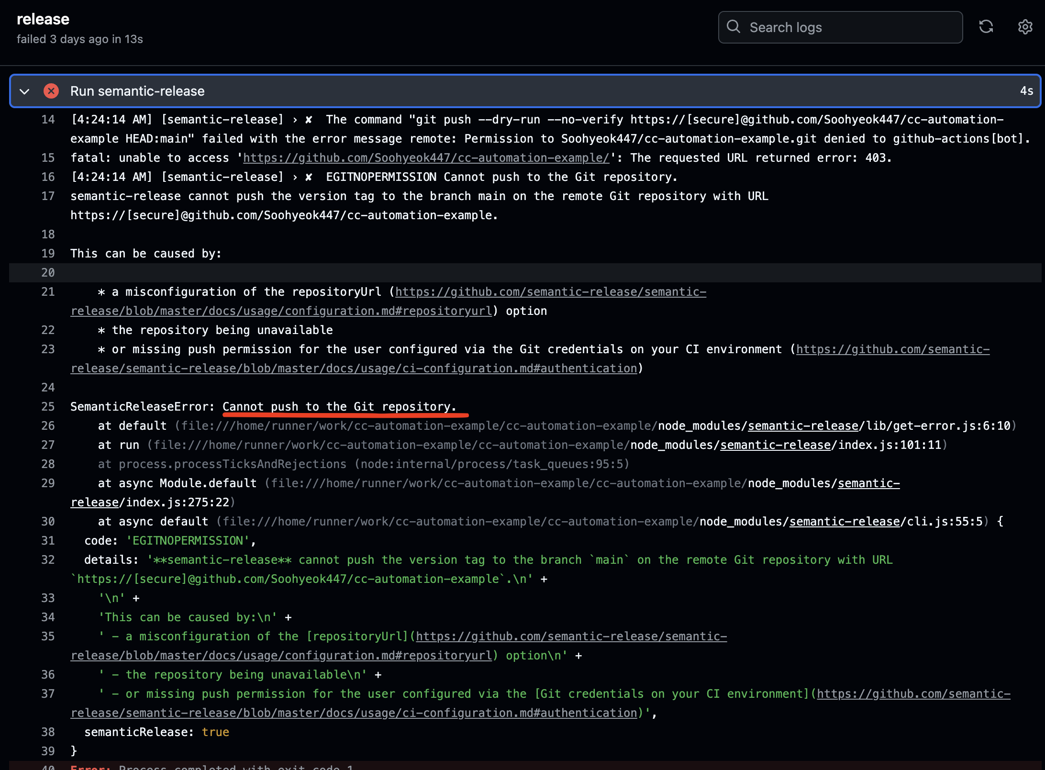
Task: Click the red failed status icon
Action: click(51, 91)
